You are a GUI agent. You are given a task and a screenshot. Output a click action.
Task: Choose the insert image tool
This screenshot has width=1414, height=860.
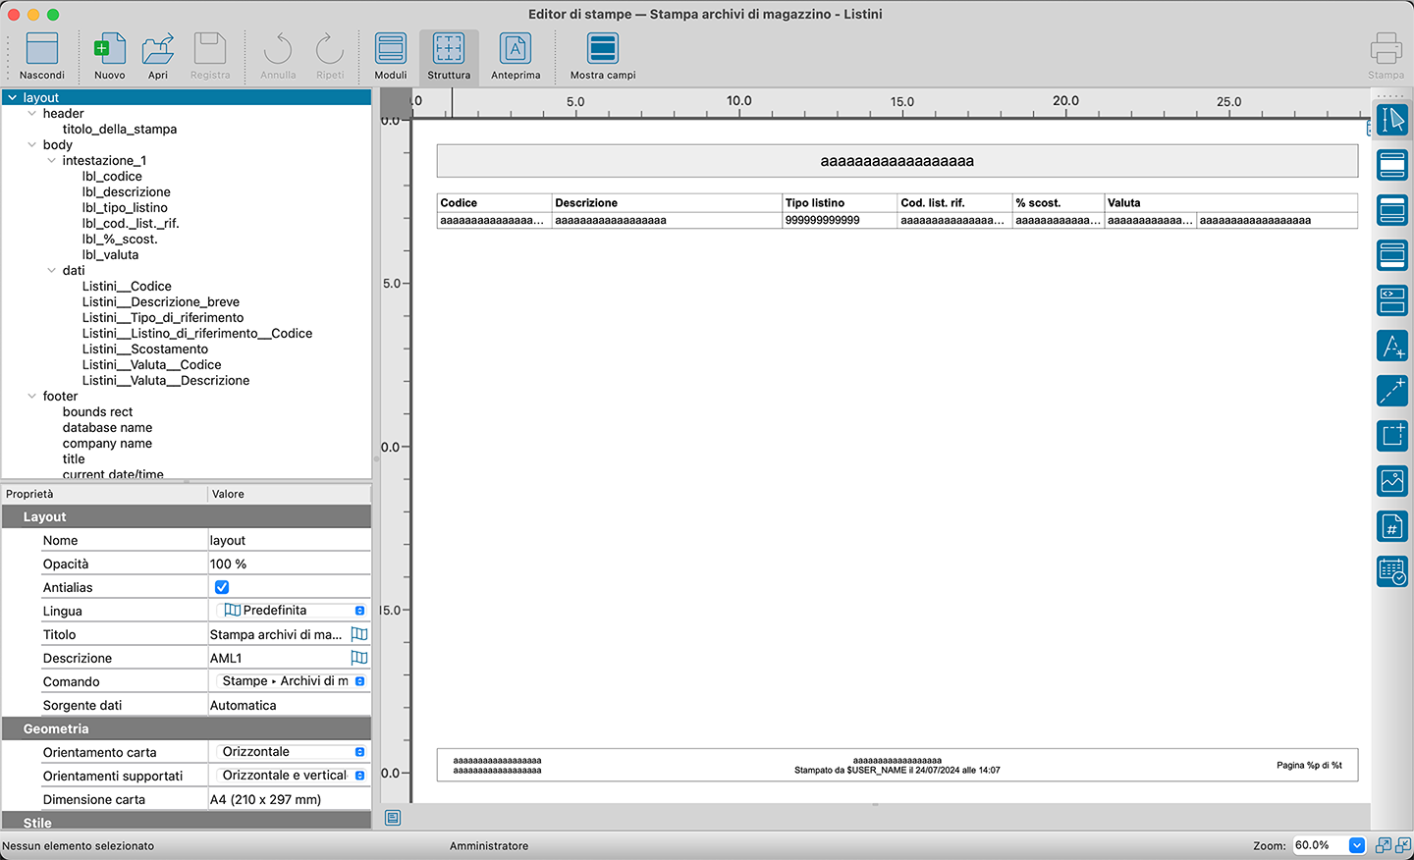point(1392,481)
